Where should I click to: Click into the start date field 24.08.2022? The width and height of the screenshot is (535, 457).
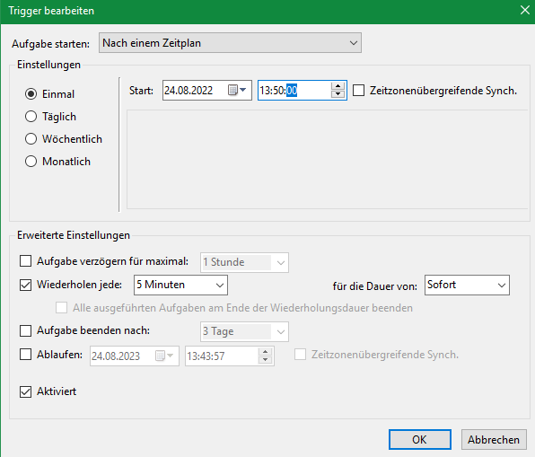click(x=195, y=91)
